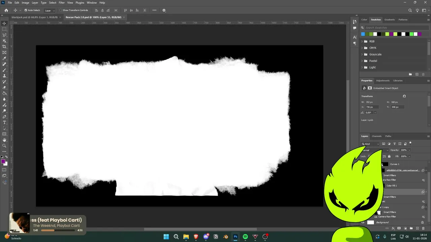The width and height of the screenshot is (431, 242).
Task: Open the layer style fx menu
Action: tap(393, 228)
